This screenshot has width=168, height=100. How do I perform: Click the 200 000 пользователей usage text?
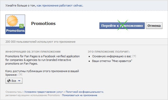pos(40,42)
